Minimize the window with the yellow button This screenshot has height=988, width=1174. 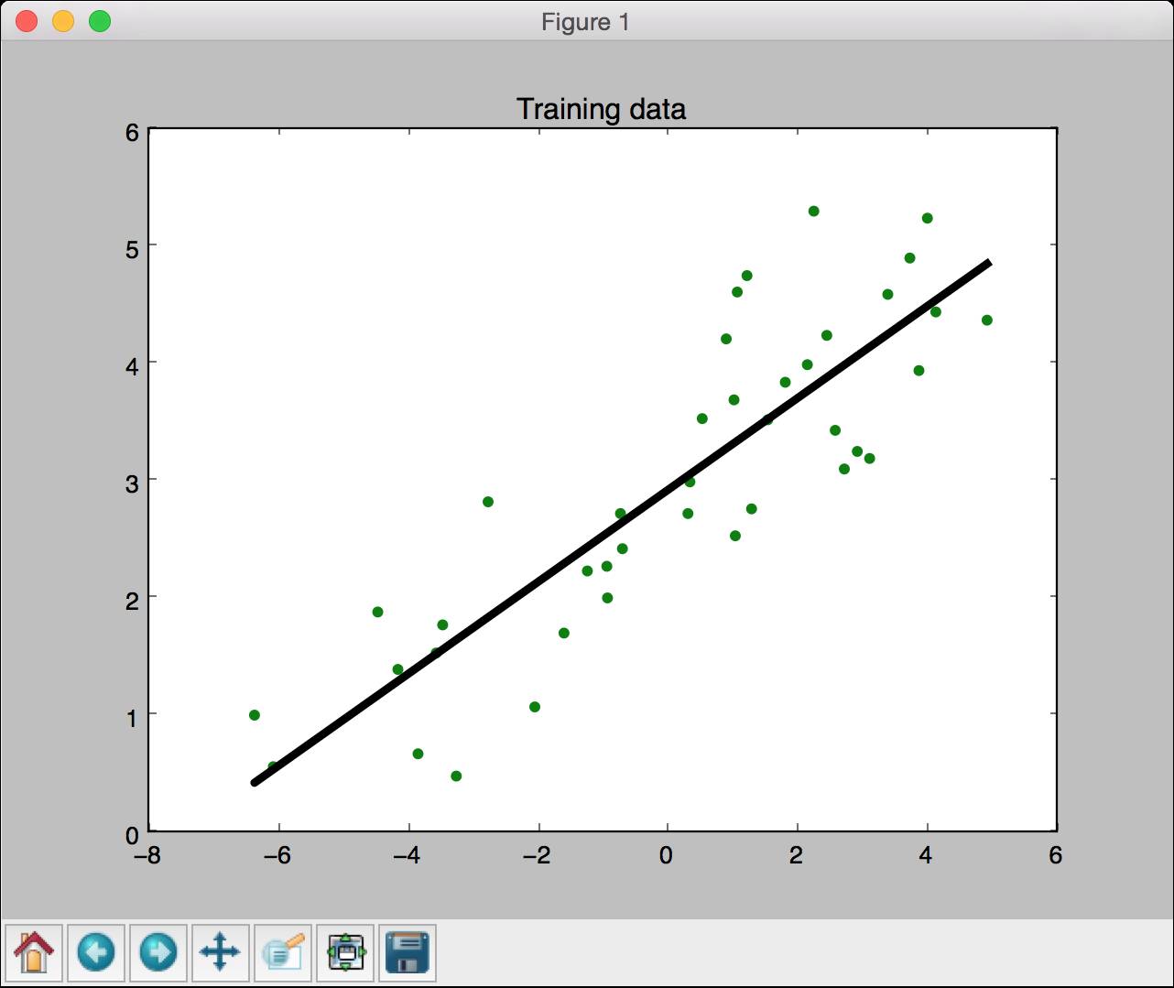coord(63,21)
